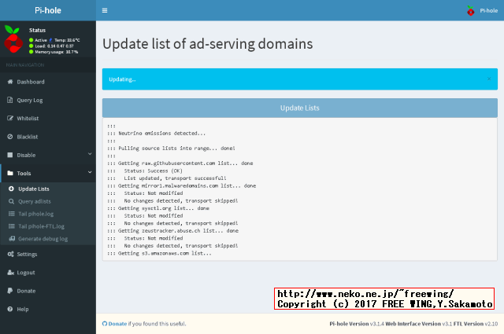Collapse the Tools menu chevron
Screen dimensions: 504x334
pos(90,172)
